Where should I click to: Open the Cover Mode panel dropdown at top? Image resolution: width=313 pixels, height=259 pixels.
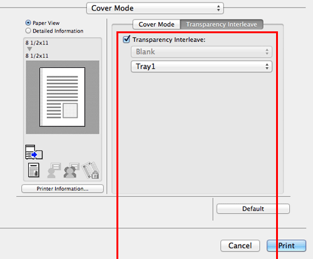(155, 8)
